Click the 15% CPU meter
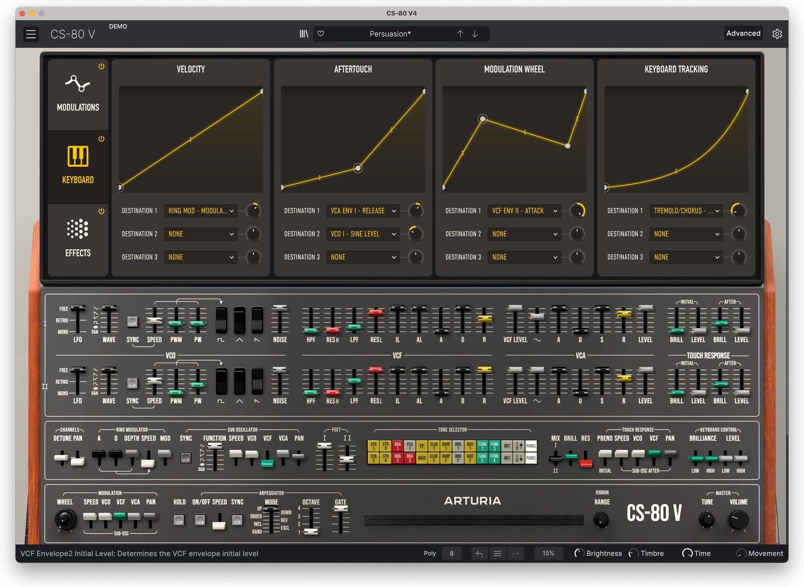Viewport: 804px width, 587px height. pos(548,553)
